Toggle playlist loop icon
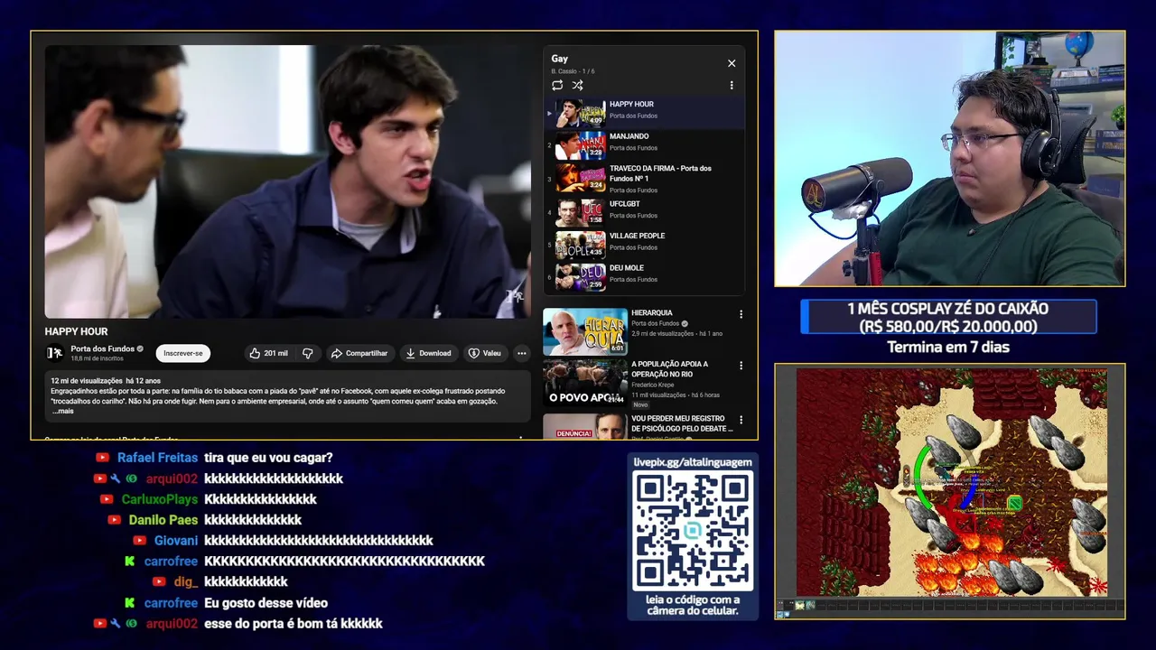The height and width of the screenshot is (650, 1156). click(x=557, y=85)
